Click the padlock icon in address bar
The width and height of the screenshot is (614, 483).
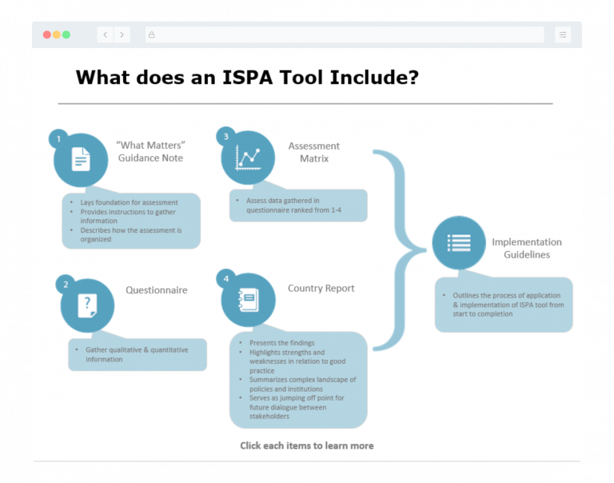(151, 34)
